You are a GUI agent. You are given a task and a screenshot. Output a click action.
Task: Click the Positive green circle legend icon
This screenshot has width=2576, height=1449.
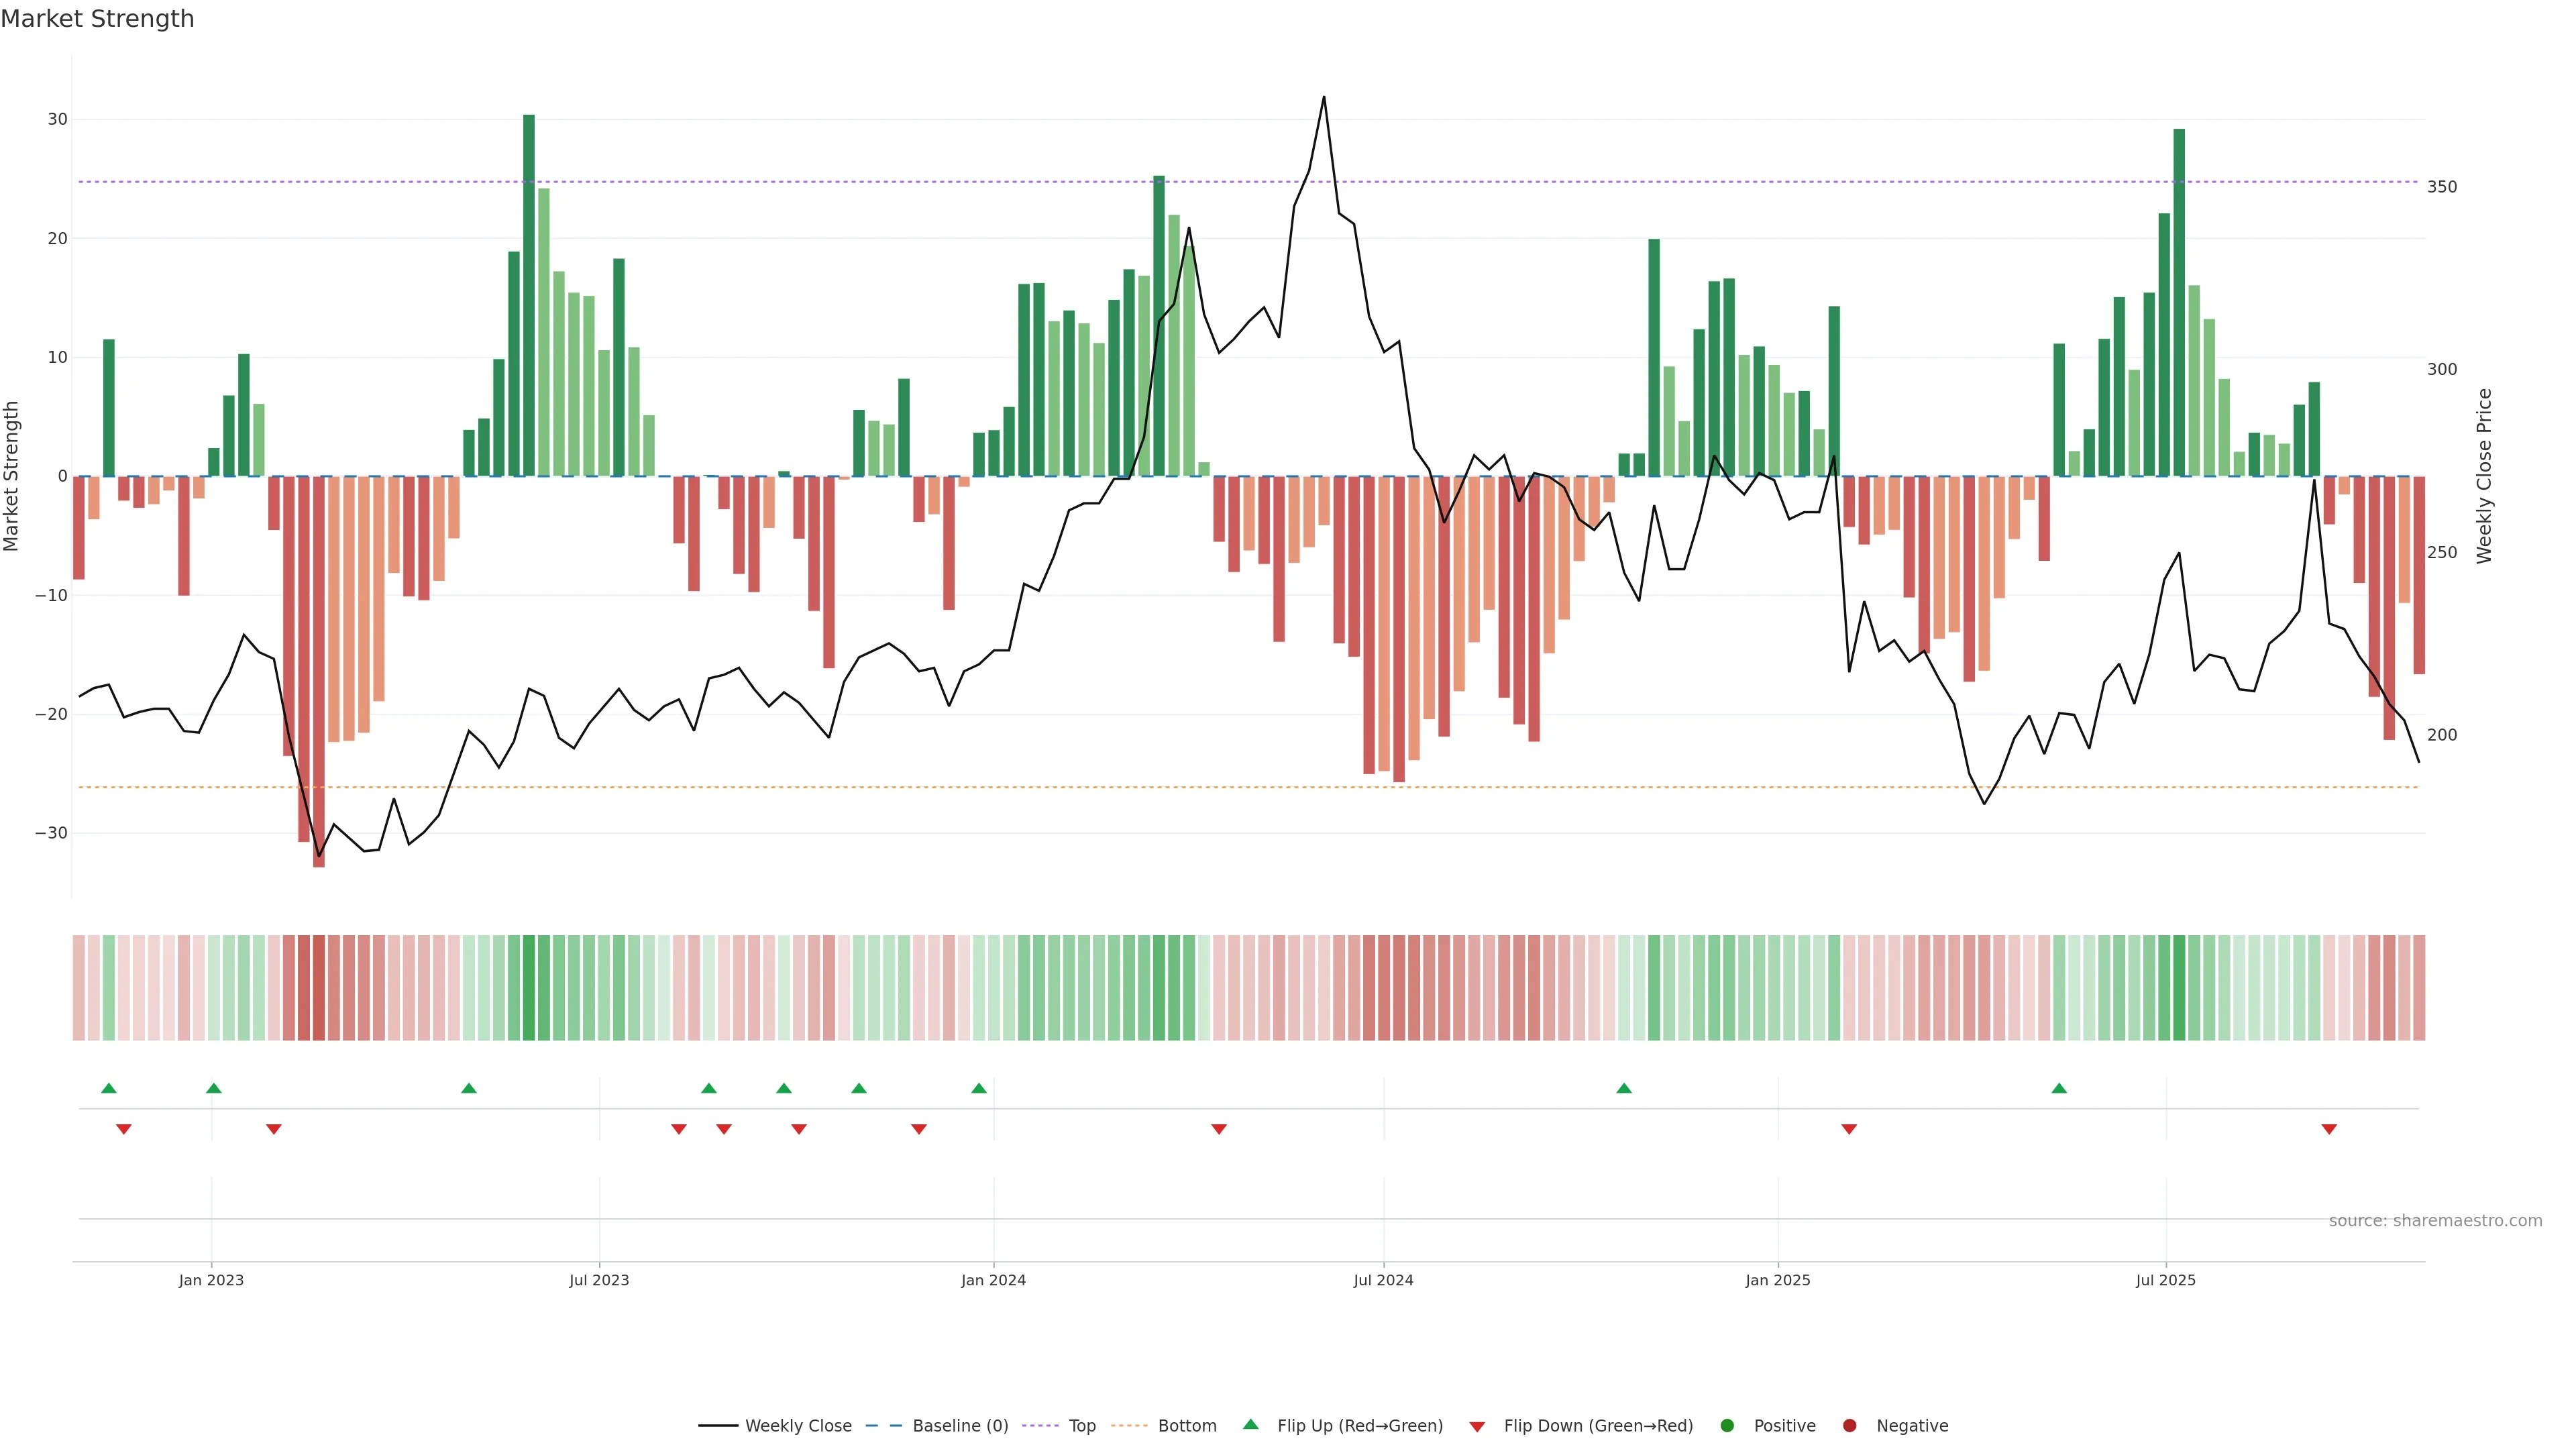tap(1727, 1426)
